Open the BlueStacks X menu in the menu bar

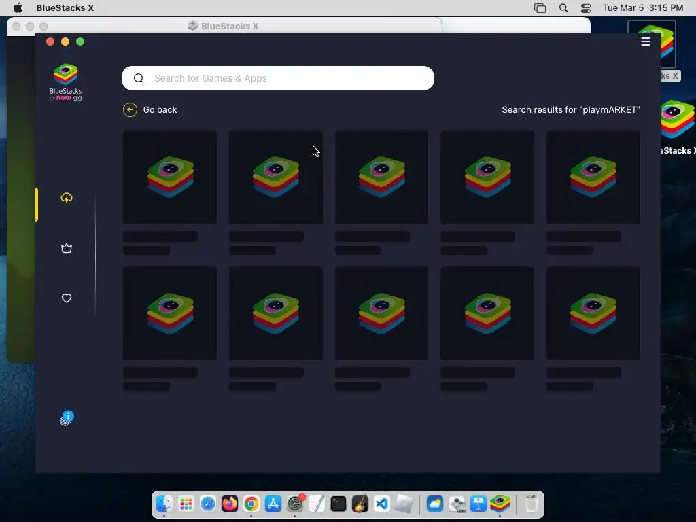coord(65,8)
